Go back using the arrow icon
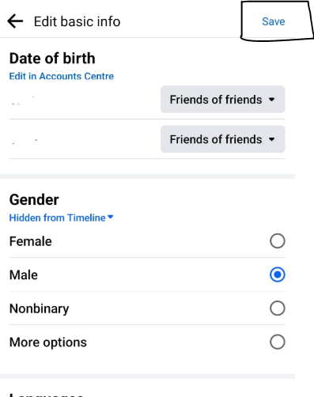The height and width of the screenshot is (397, 314). (x=15, y=21)
